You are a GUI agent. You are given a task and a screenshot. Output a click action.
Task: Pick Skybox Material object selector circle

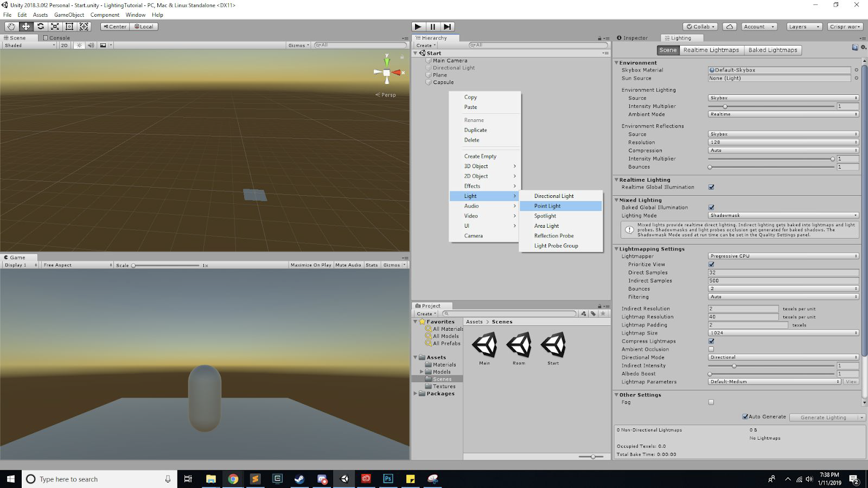857,70
